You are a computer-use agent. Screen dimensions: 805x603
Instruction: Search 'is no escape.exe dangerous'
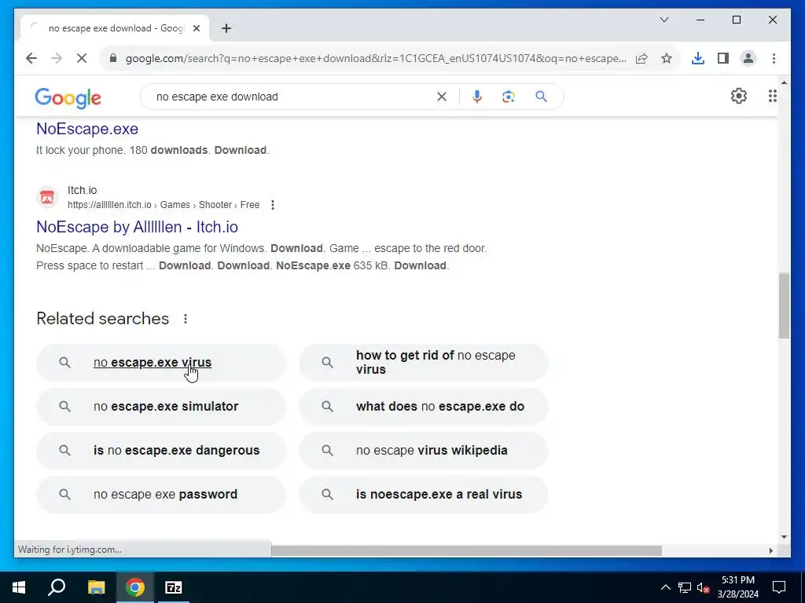click(x=160, y=451)
